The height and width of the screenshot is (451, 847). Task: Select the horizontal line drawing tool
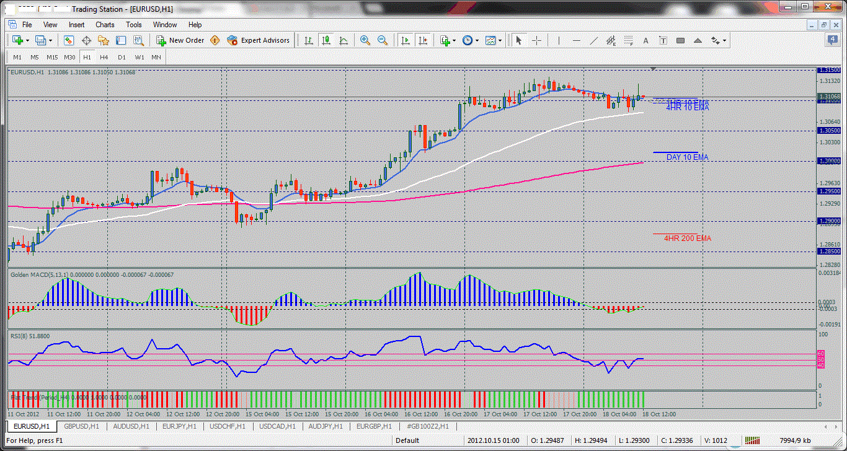(576, 40)
